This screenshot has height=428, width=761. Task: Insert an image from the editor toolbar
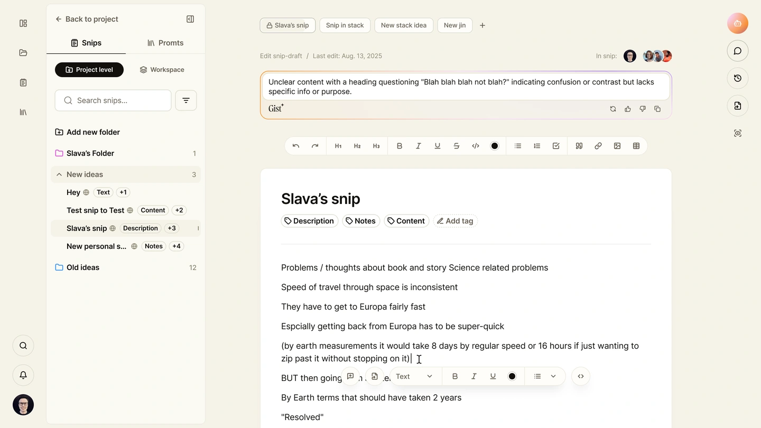[617, 146]
